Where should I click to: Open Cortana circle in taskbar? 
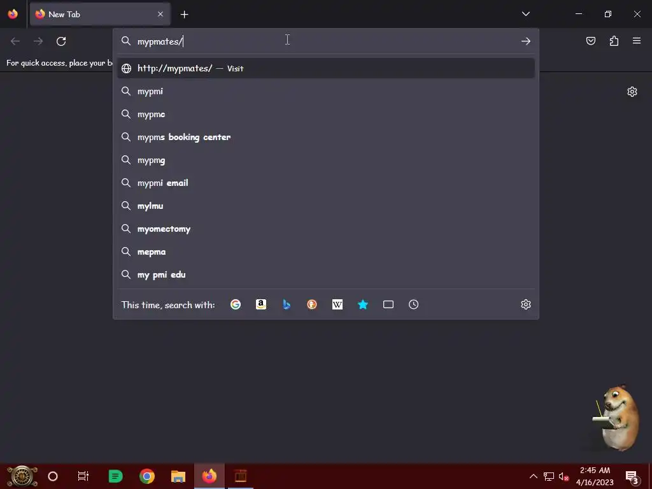tap(53, 476)
